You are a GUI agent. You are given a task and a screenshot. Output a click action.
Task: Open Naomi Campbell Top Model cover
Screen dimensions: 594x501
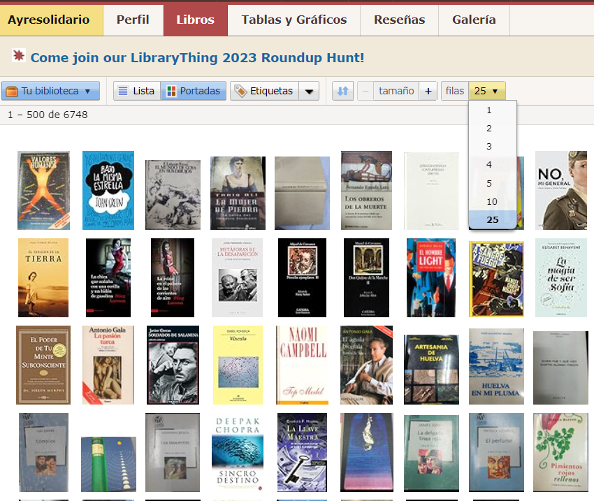coord(303,365)
